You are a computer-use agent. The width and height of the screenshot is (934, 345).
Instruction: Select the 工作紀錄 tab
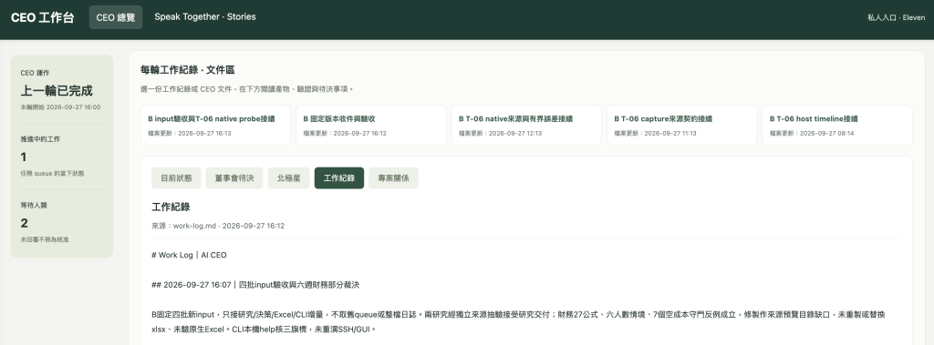pos(339,178)
